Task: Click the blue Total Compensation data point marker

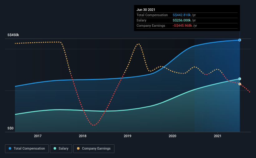Action: 239,40
